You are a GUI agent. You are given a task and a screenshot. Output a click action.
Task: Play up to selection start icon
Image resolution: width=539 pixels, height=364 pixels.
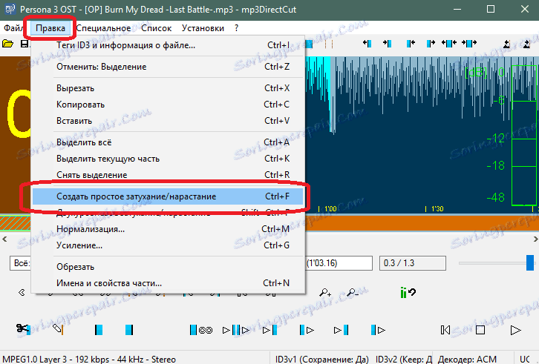(x=269, y=330)
